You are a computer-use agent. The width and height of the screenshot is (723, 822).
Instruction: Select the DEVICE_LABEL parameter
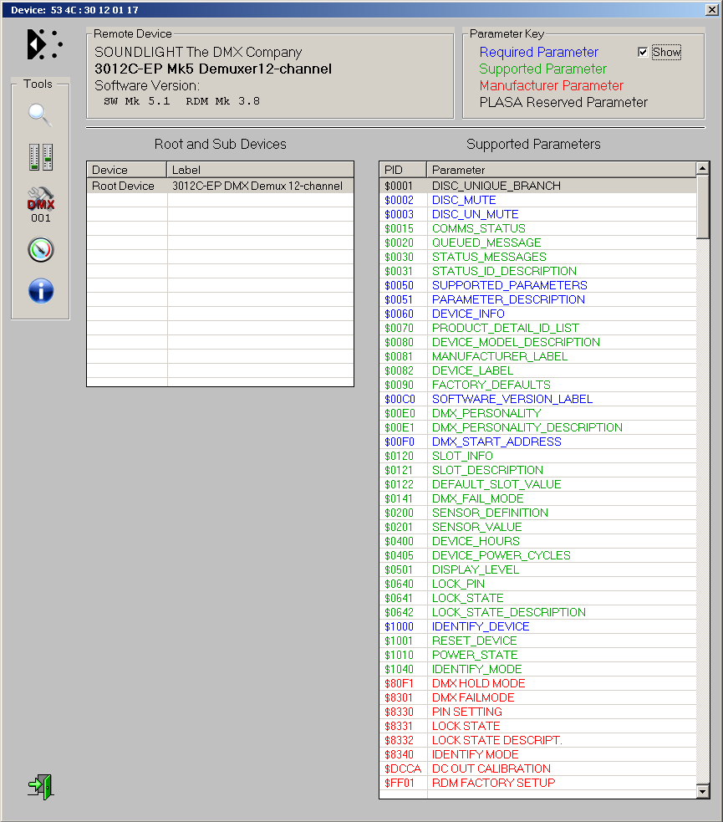[x=474, y=370]
